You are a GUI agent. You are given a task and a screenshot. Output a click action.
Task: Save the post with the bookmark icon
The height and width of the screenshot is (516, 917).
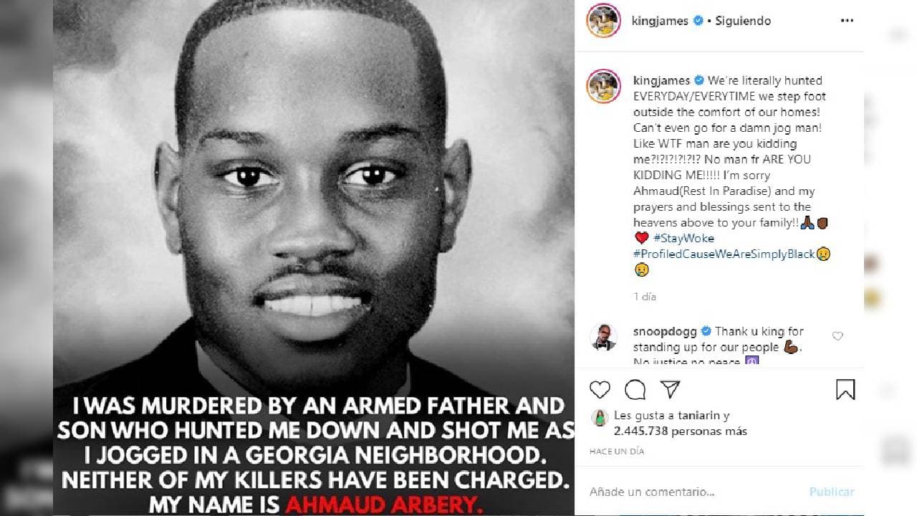pos(845,389)
